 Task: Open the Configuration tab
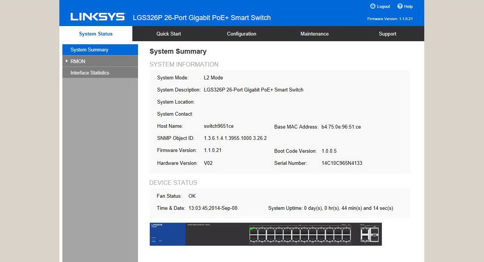point(242,34)
